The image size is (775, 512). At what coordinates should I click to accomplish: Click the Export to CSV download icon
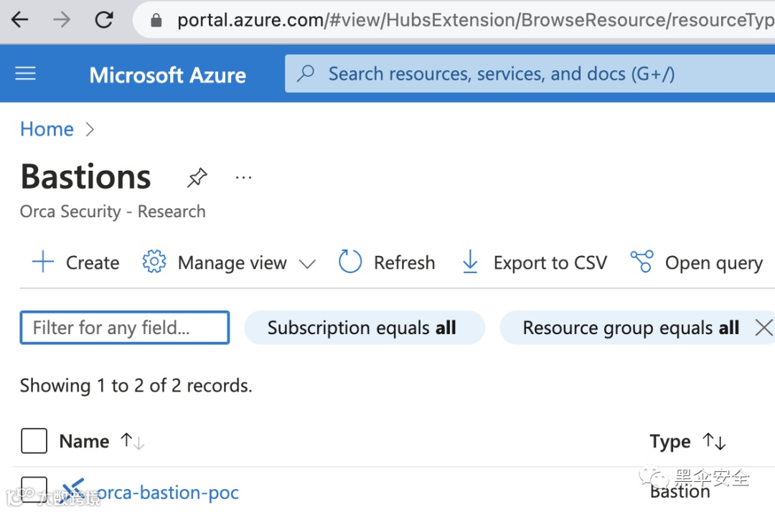pyautogui.click(x=470, y=262)
